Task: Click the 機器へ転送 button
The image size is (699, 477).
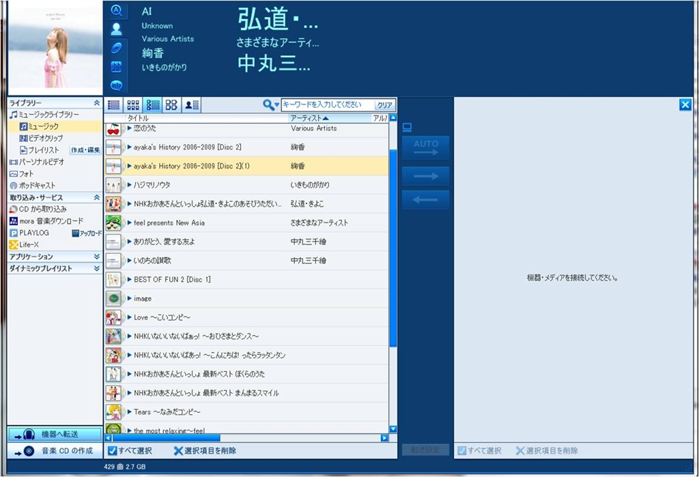Action: coord(55,434)
